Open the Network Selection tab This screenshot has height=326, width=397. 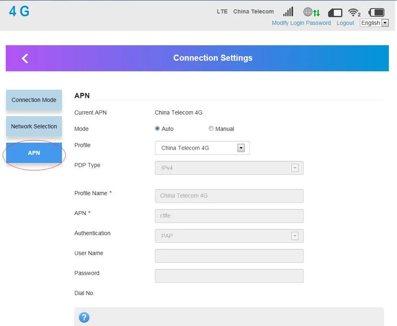34,126
